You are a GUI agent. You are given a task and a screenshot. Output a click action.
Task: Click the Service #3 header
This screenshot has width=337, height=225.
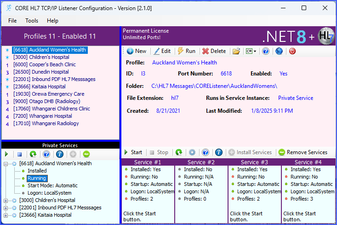[x=254, y=162]
